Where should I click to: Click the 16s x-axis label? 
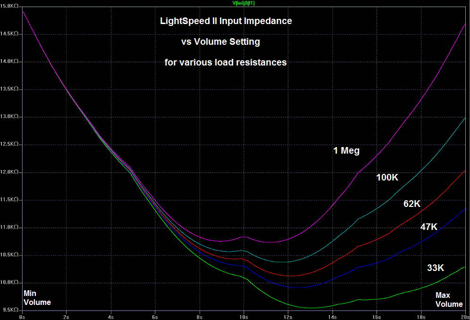377,317
